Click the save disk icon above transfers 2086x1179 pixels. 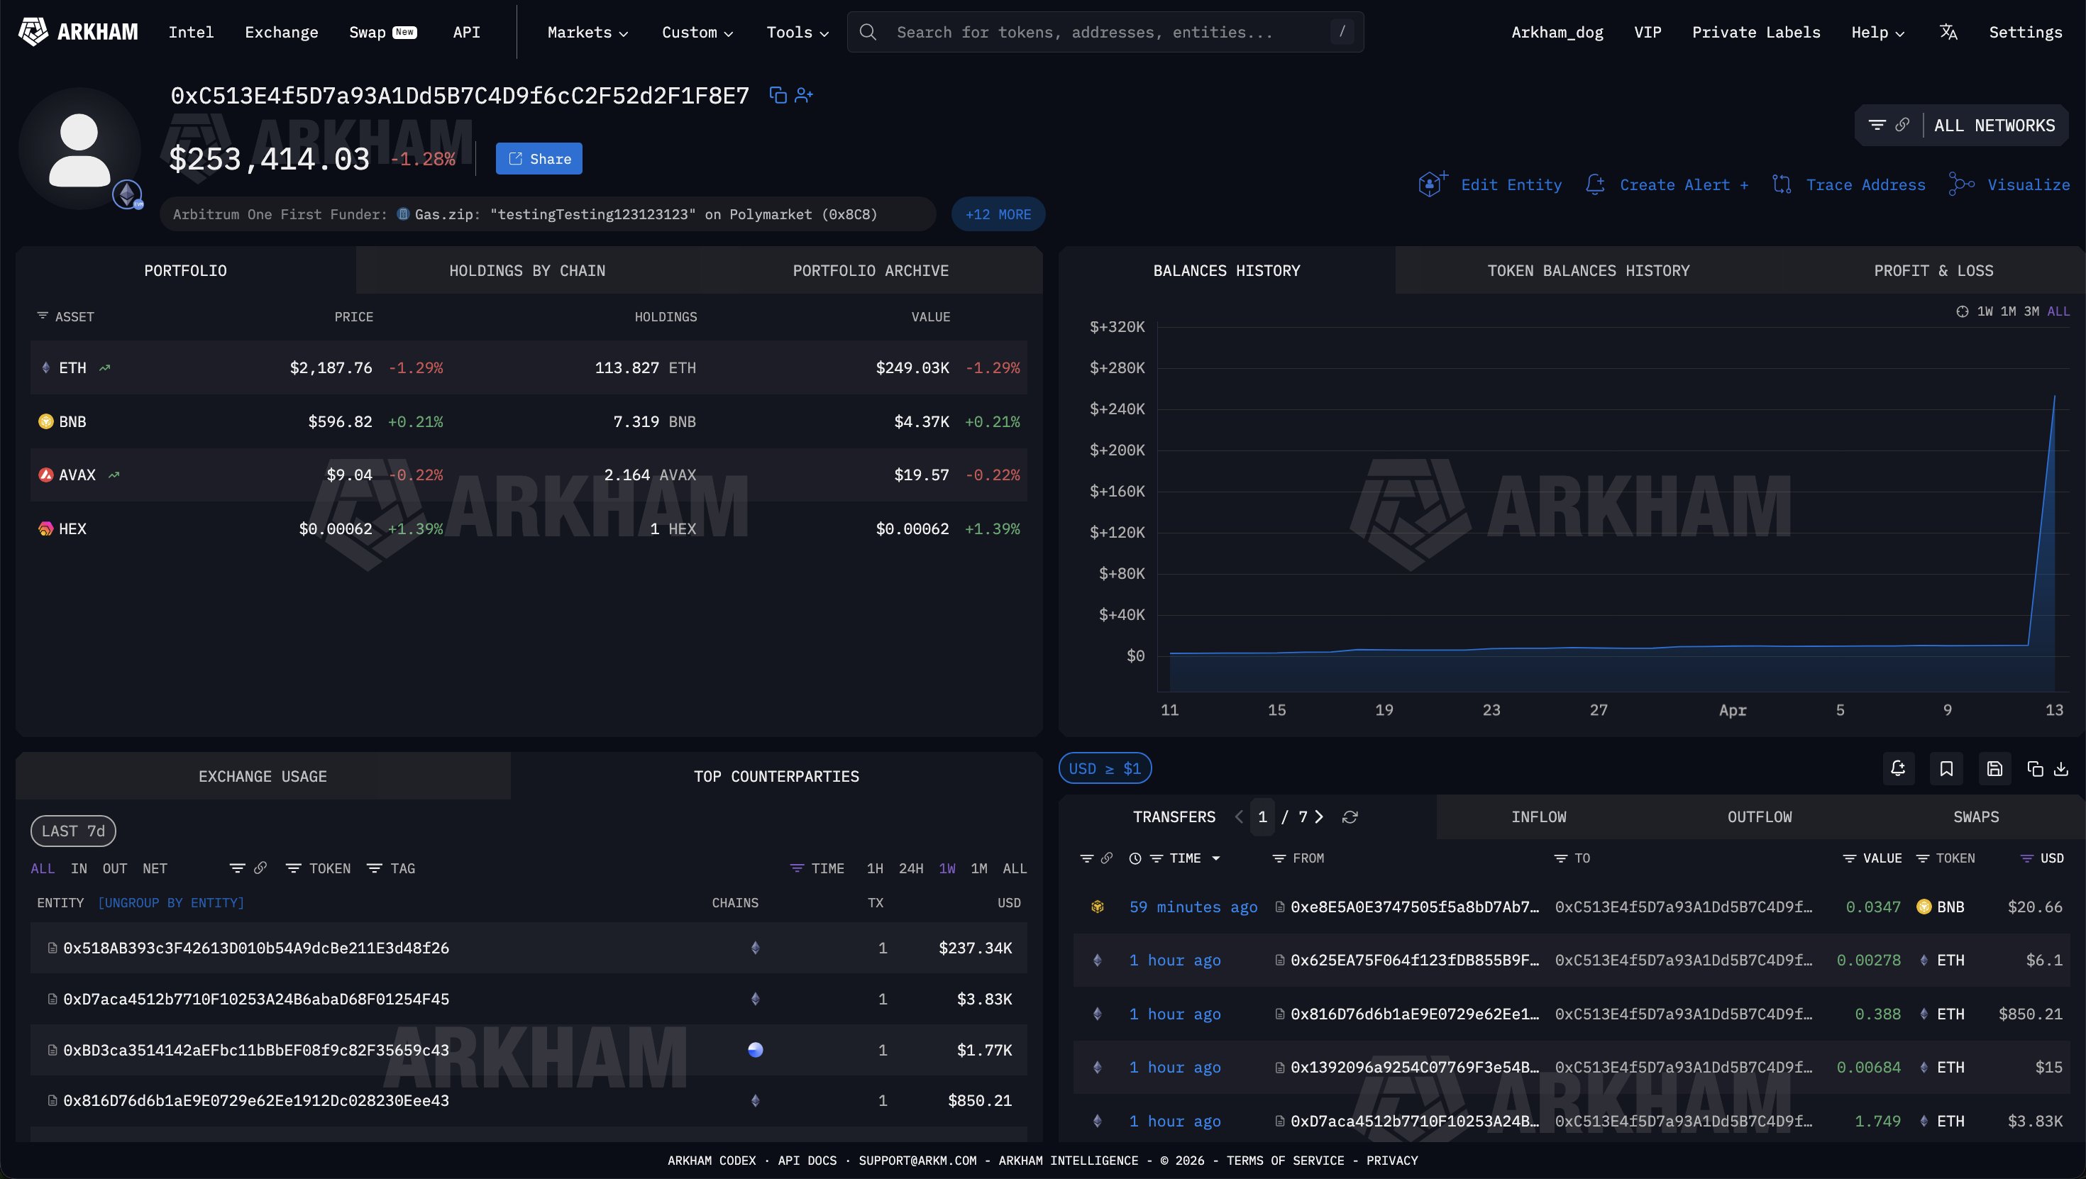(x=1994, y=768)
